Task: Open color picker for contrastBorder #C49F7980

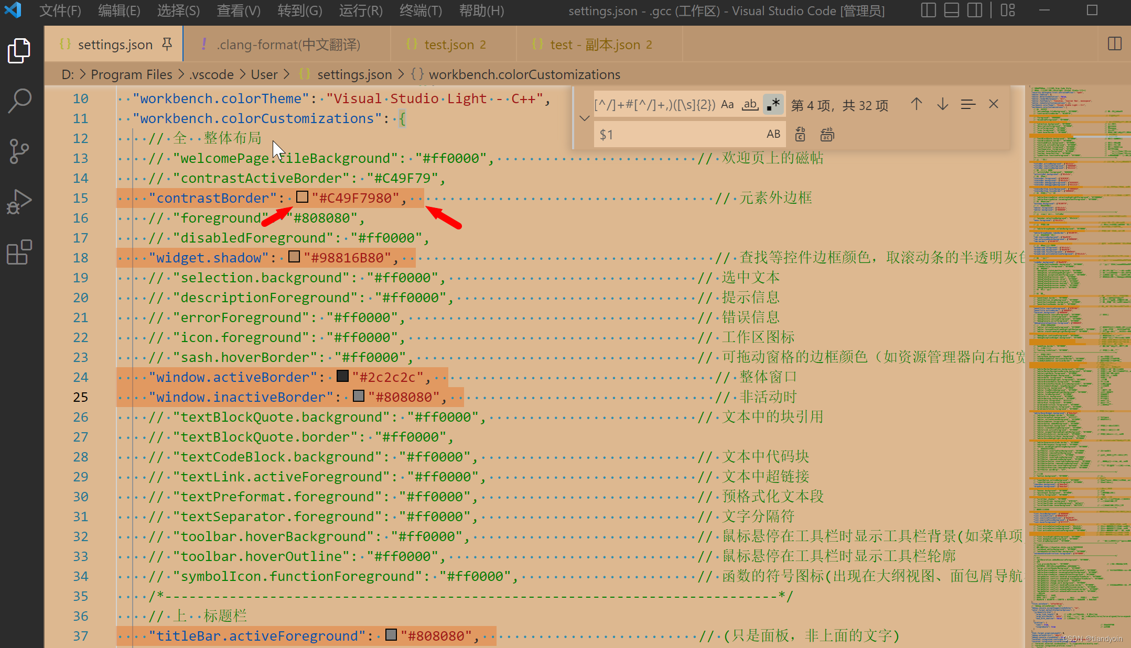Action: click(302, 197)
